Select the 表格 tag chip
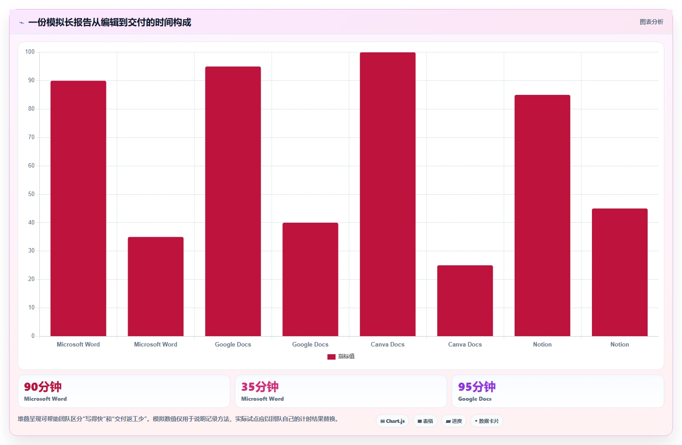 [425, 421]
